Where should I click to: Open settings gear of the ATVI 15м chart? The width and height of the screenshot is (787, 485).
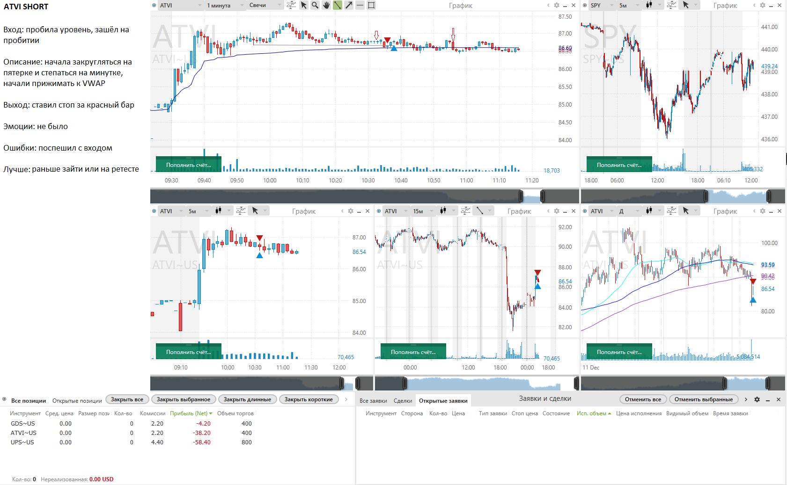[x=557, y=211]
